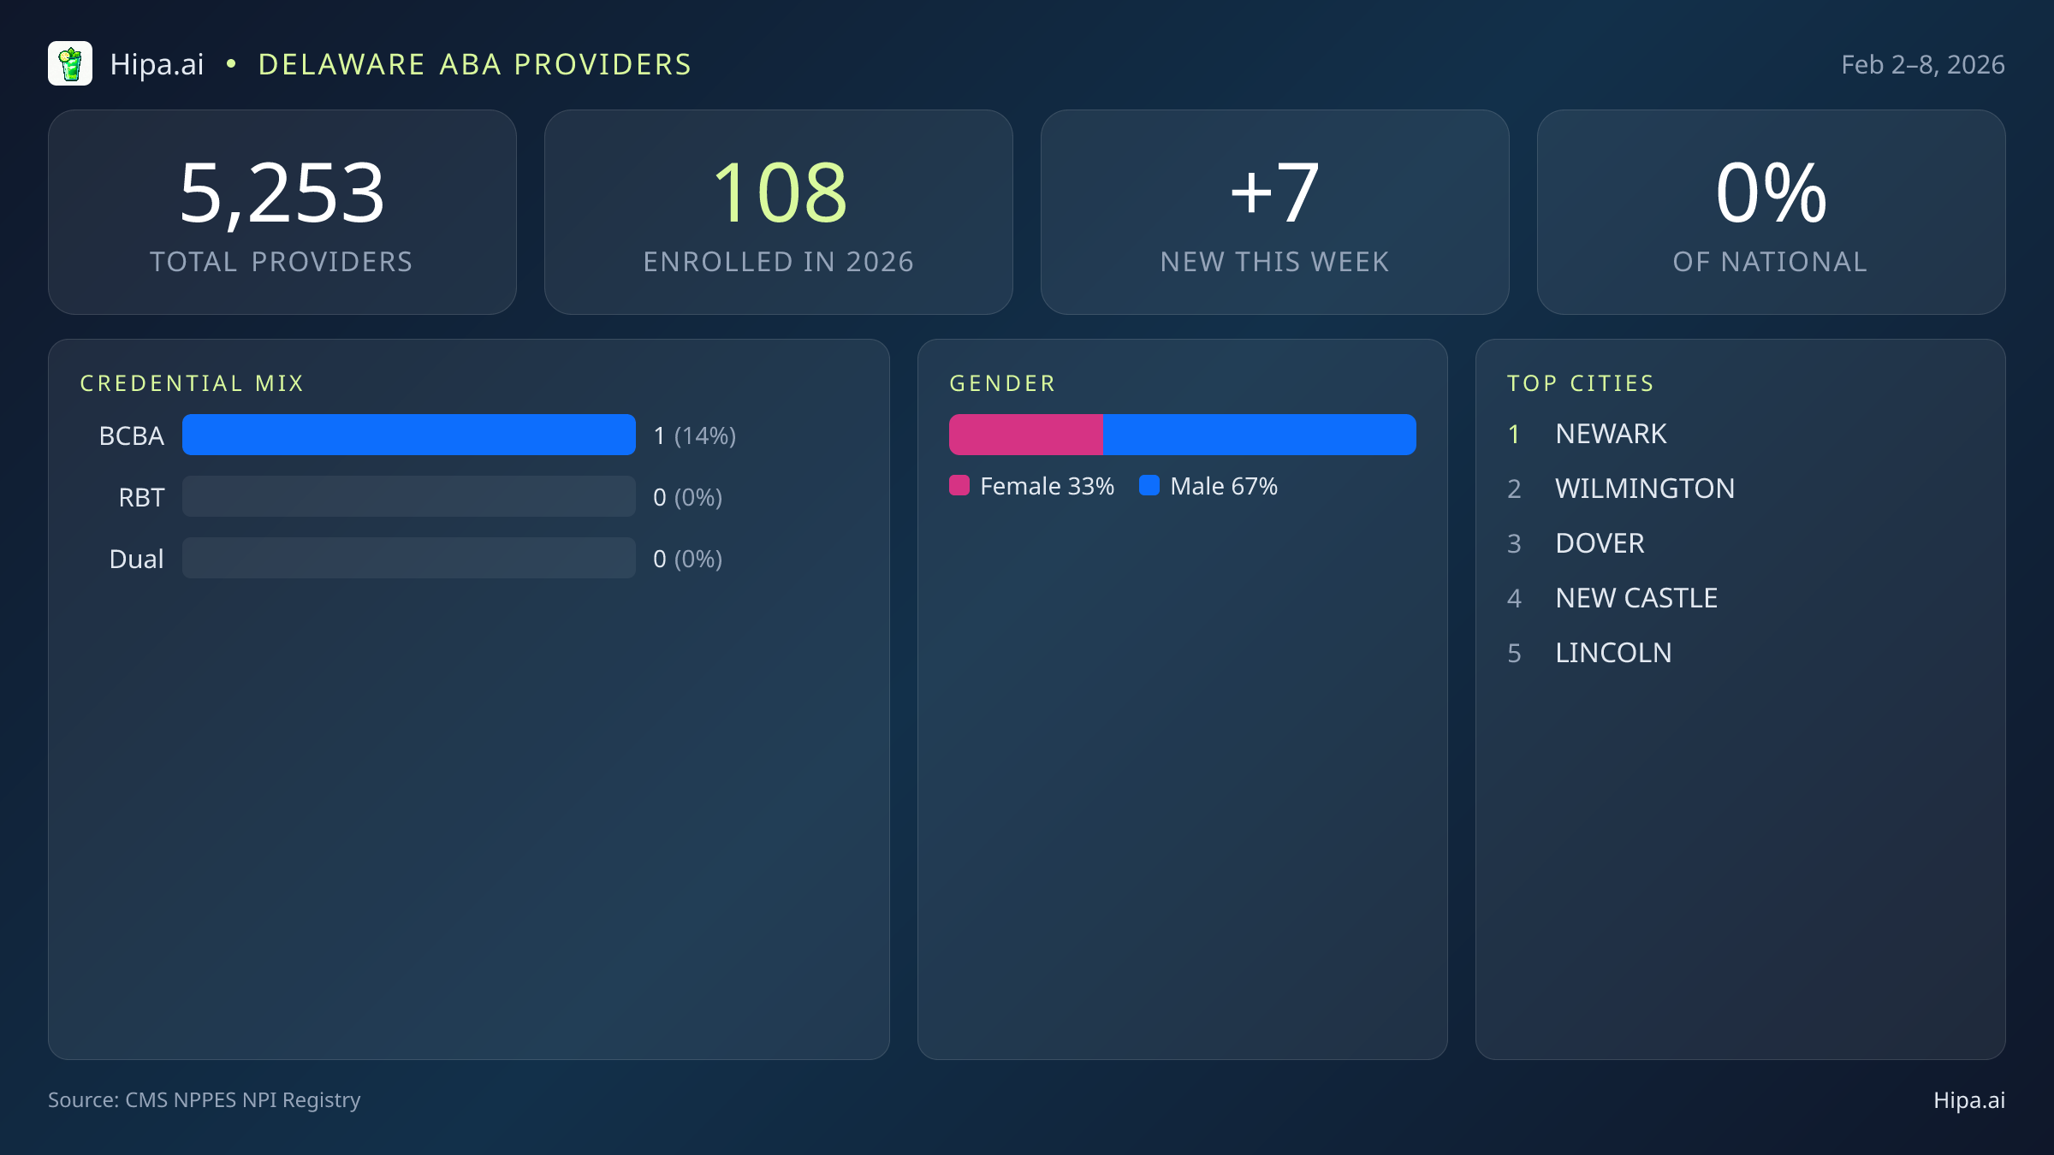Select the GENDER panel header

tap(1002, 383)
